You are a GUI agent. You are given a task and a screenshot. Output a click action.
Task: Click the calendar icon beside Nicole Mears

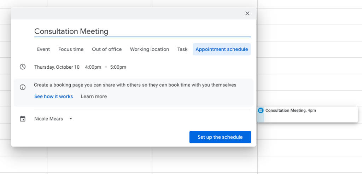[x=23, y=119]
